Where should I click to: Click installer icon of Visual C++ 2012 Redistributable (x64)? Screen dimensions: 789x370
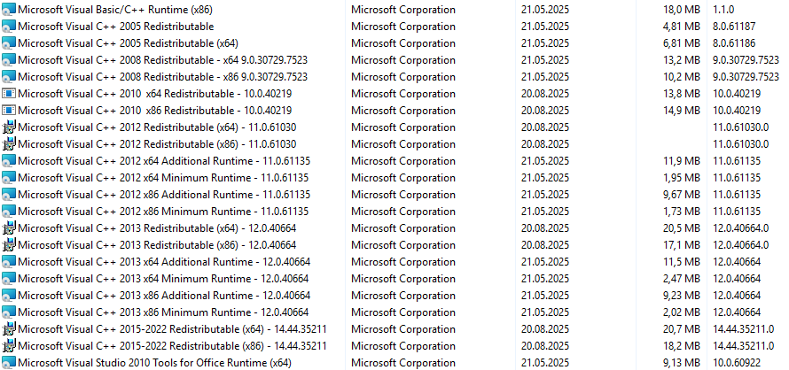tap(9, 127)
